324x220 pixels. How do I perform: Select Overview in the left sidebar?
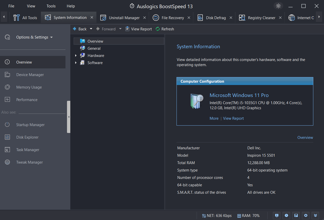point(33,62)
